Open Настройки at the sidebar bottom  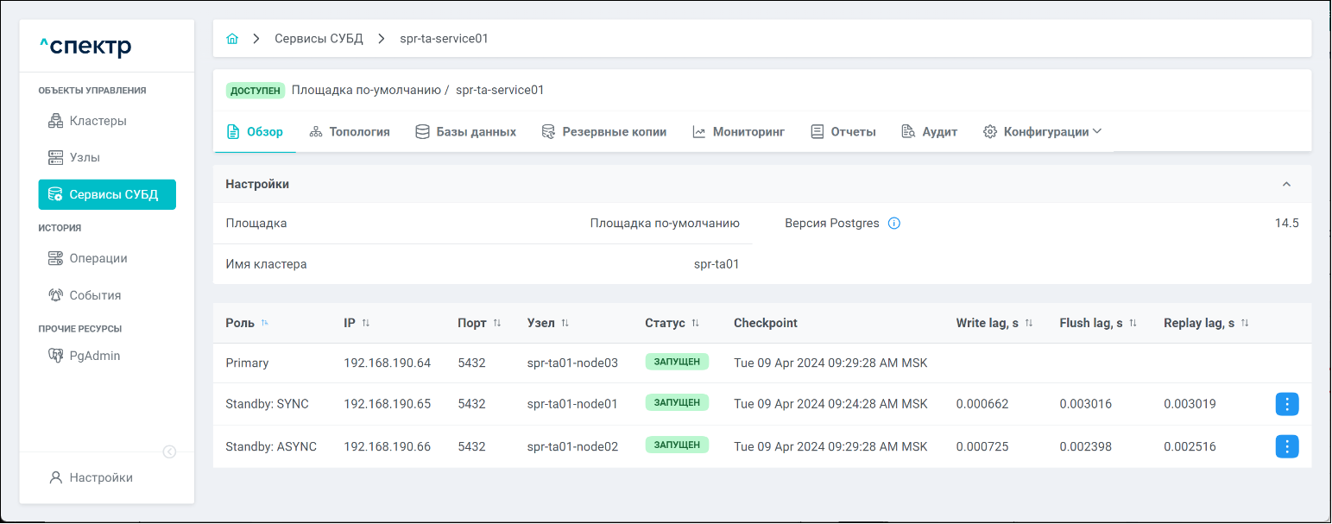(x=101, y=477)
